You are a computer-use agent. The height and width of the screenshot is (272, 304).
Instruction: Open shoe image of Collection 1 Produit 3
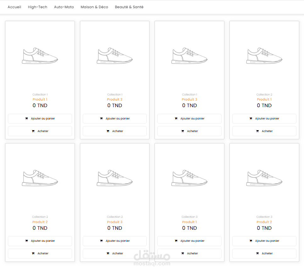(189, 56)
